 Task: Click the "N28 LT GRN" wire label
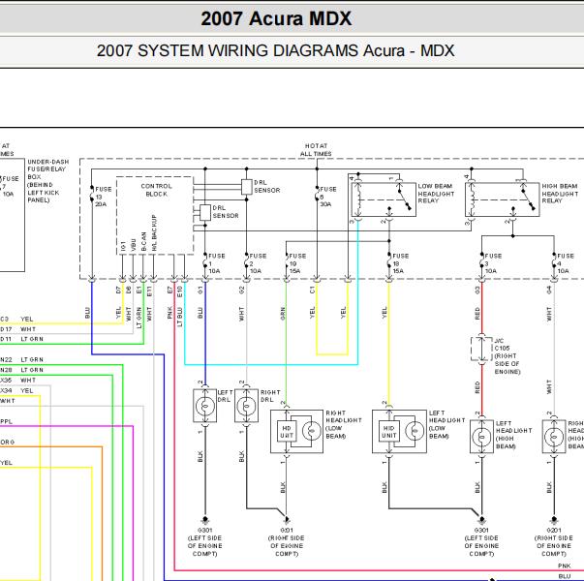(x=21, y=370)
